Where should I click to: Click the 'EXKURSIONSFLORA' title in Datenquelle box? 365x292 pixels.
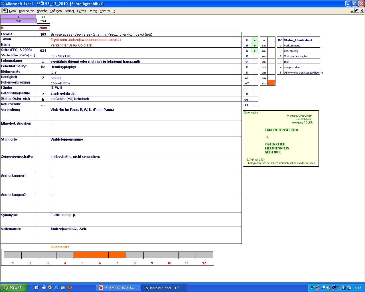(281, 130)
